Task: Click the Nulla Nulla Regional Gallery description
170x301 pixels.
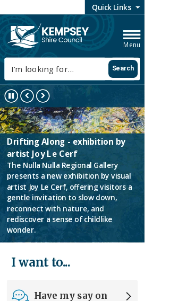Action: [x=69, y=197]
